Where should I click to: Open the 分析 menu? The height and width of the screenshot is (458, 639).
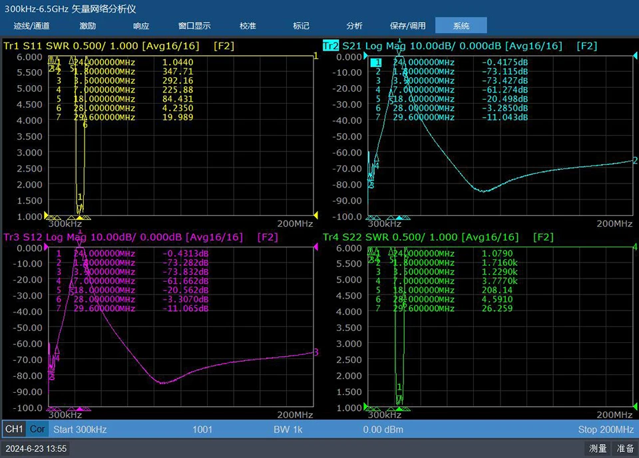click(x=354, y=26)
